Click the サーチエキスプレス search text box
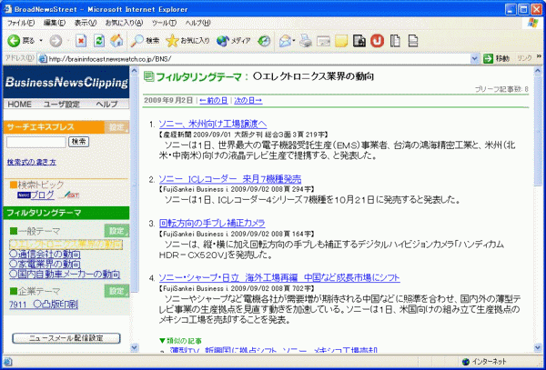546x370 pixels. point(36,142)
